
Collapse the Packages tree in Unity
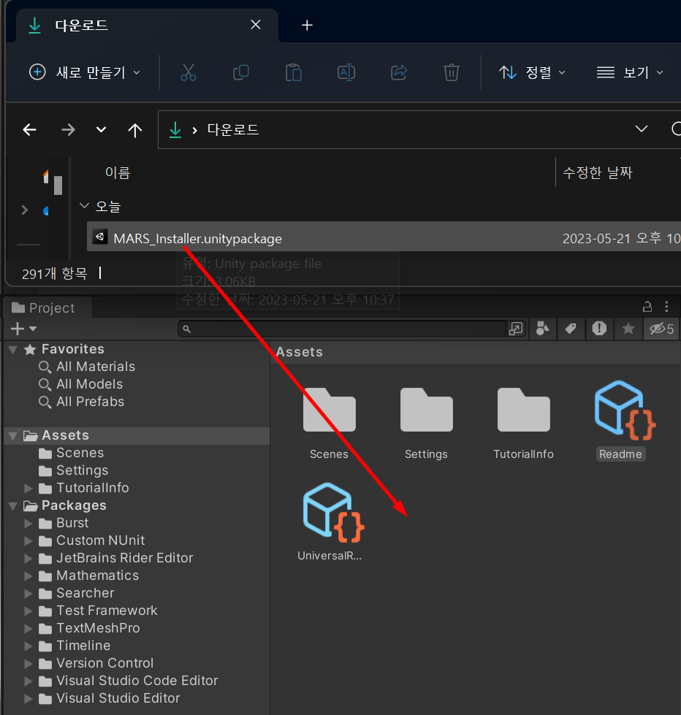click(12, 505)
